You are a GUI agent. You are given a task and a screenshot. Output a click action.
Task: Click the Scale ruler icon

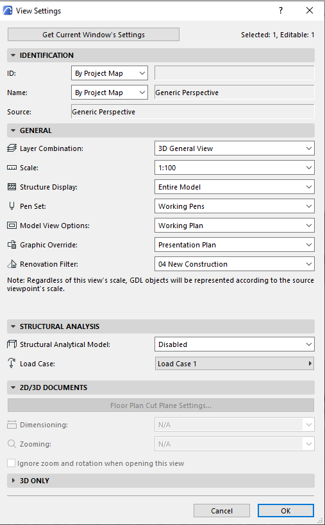tap(12, 168)
